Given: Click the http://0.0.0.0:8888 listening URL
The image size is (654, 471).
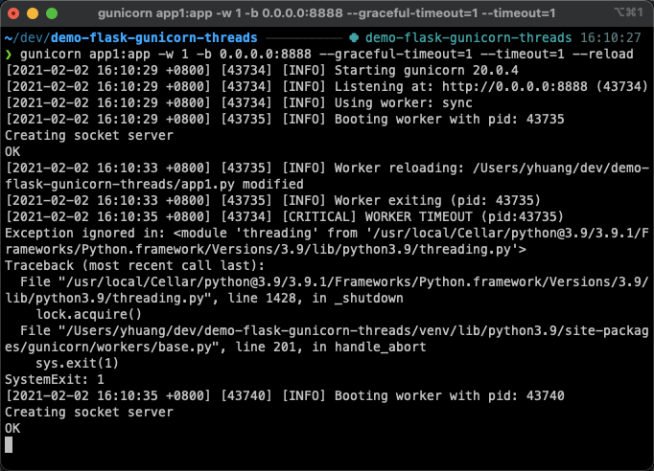Looking at the screenshot, I should 515,86.
